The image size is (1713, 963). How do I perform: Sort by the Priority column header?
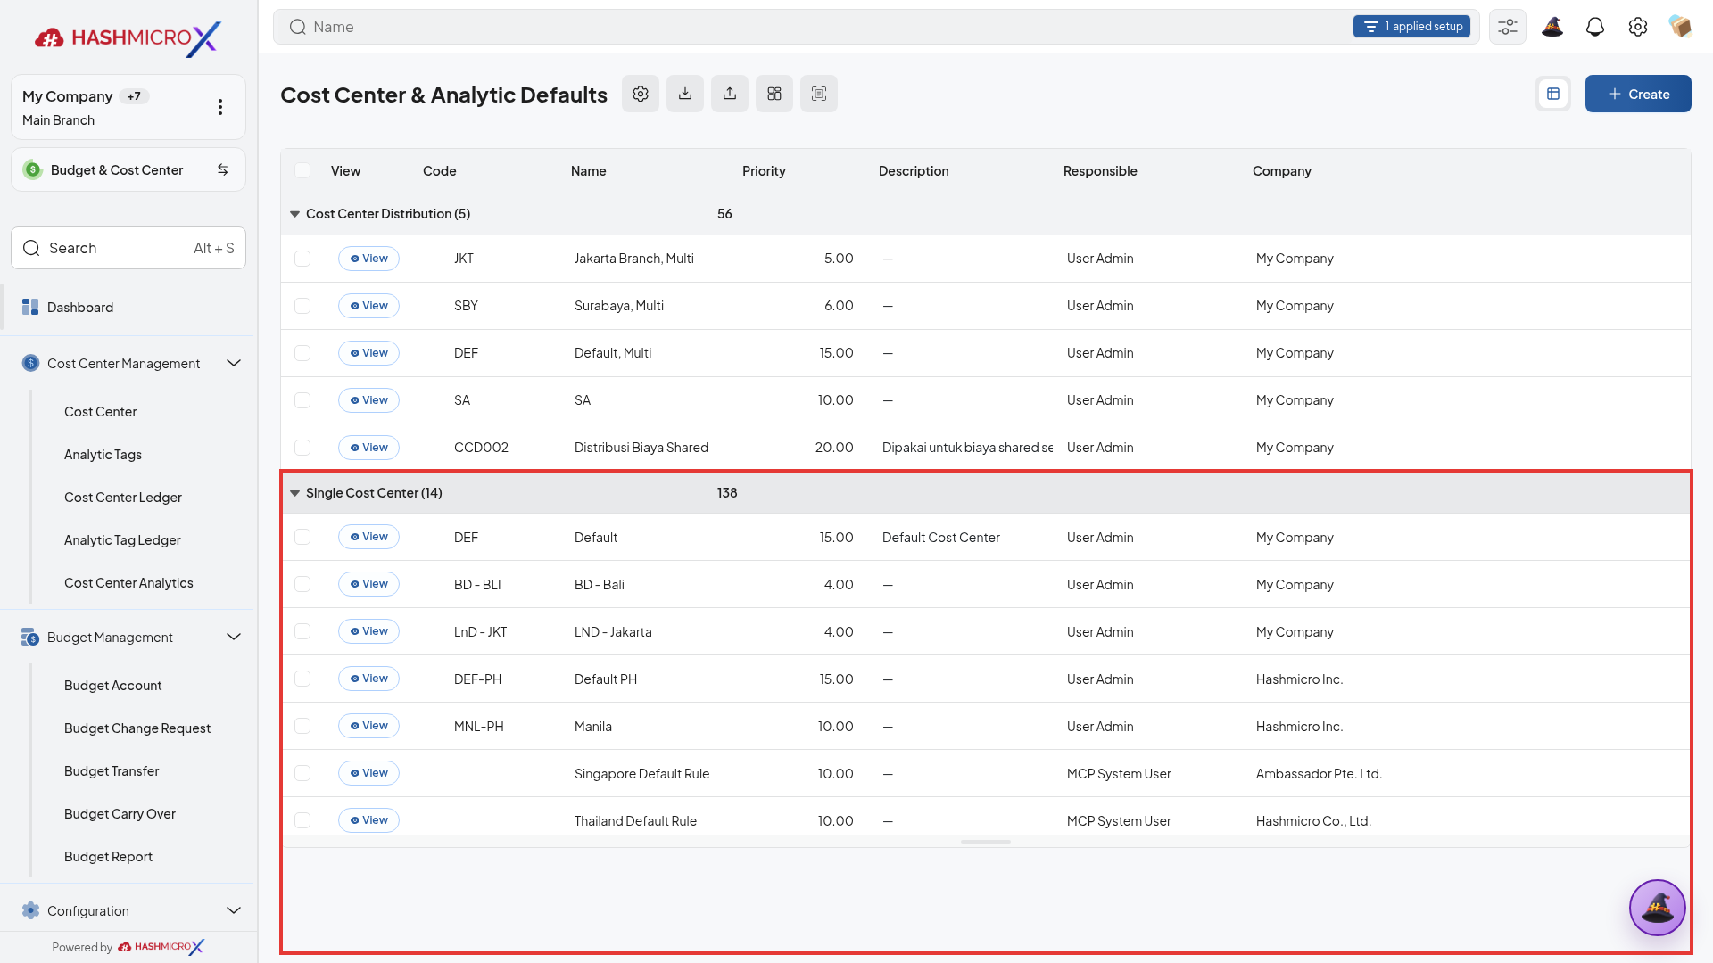pyautogui.click(x=764, y=171)
